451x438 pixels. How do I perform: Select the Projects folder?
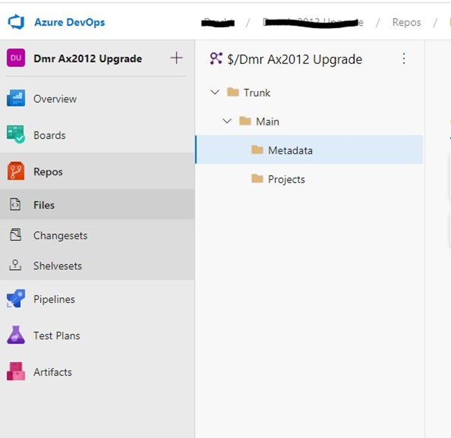[x=287, y=180]
